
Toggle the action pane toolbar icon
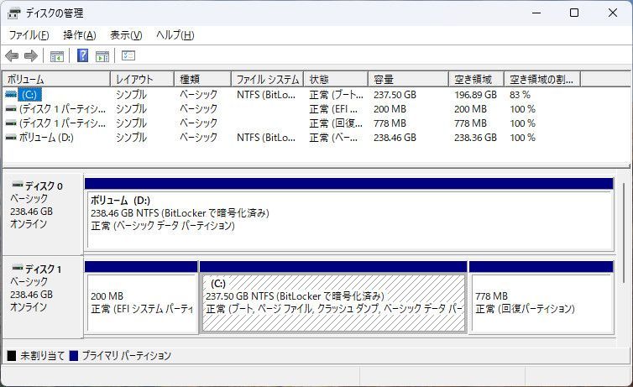(102, 56)
